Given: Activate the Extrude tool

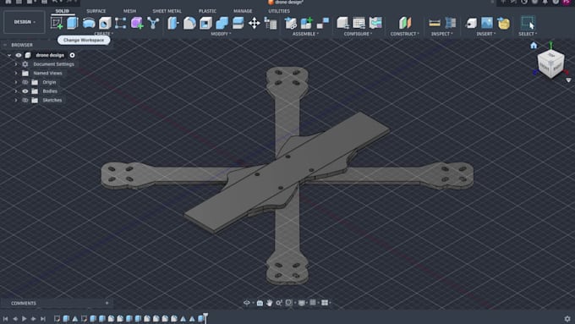Looking at the screenshot, I should [73, 23].
